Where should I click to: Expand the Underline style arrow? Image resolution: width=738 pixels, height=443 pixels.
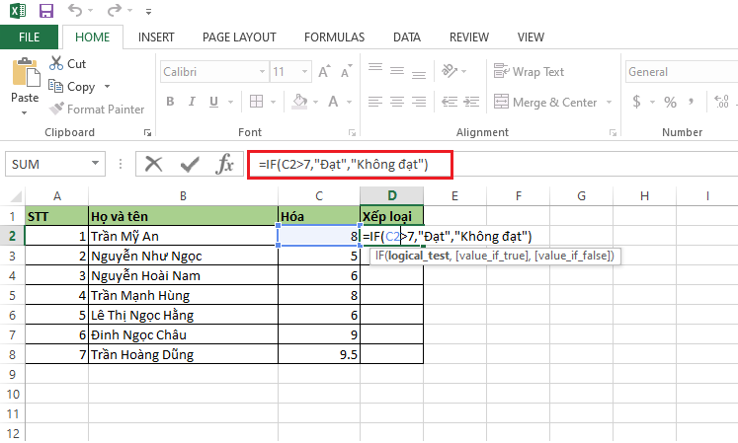tap(230, 102)
